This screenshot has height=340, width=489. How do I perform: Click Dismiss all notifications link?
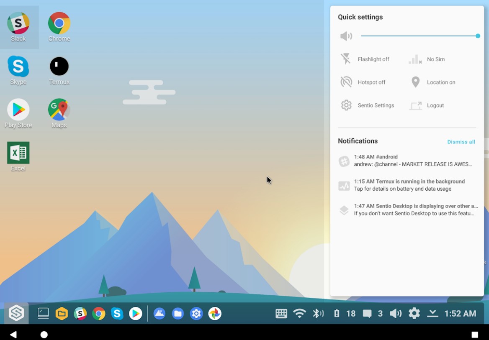click(x=461, y=142)
